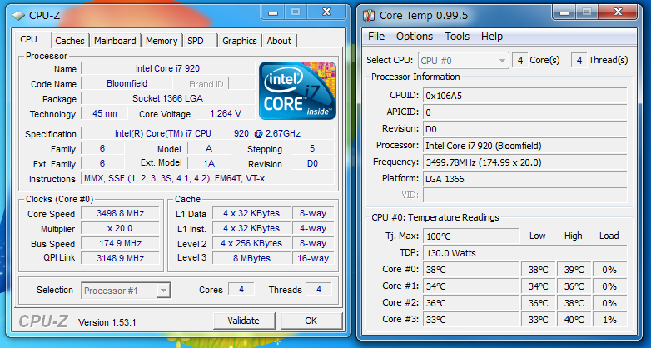651x348 pixels.
Task: Open the Options menu in Core Temp
Action: pyautogui.click(x=415, y=37)
